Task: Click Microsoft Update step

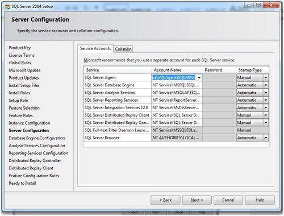Action: click(24, 70)
